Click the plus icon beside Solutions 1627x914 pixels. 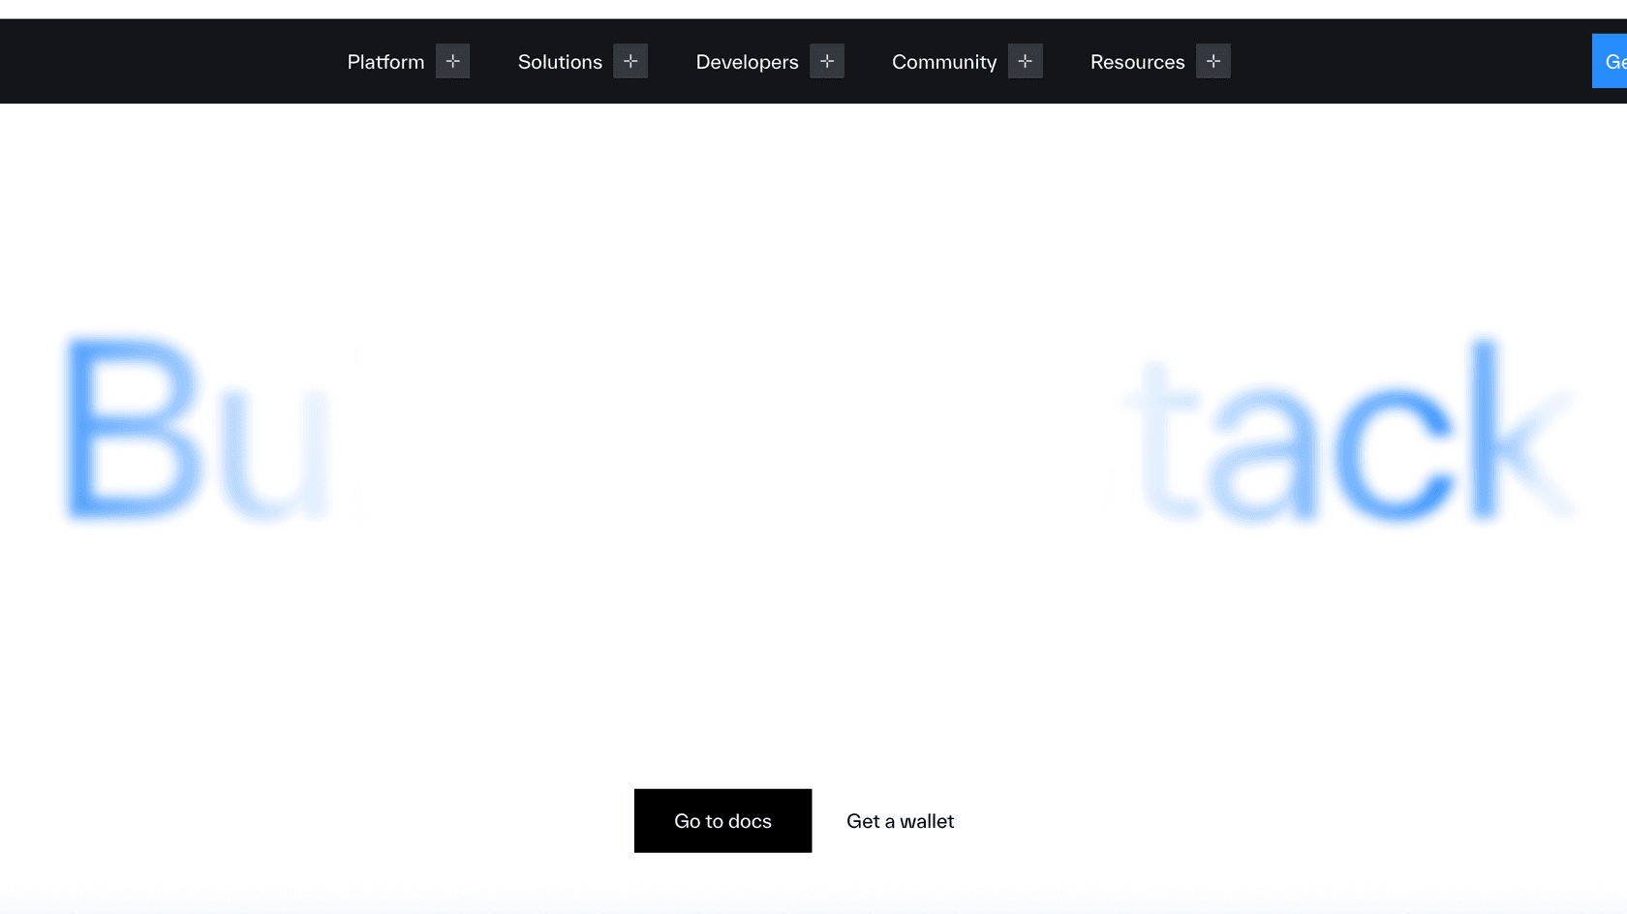pyautogui.click(x=630, y=61)
